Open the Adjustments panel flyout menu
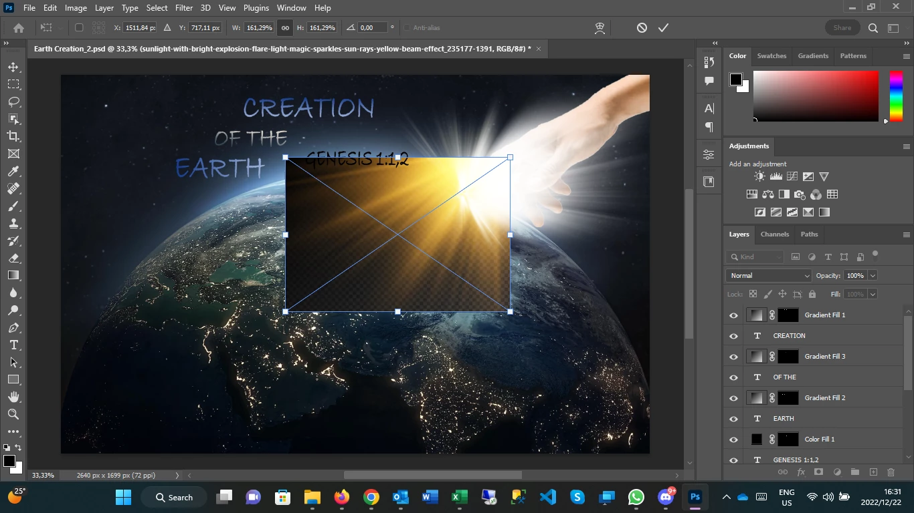The height and width of the screenshot is (513, 914). (x=906, y=146)
